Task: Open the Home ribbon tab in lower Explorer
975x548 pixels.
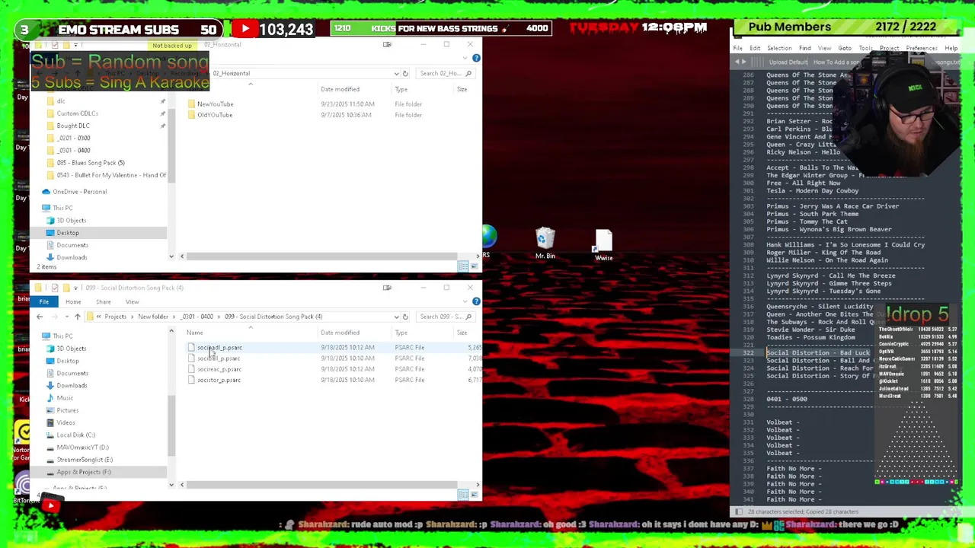Action: 73,301
